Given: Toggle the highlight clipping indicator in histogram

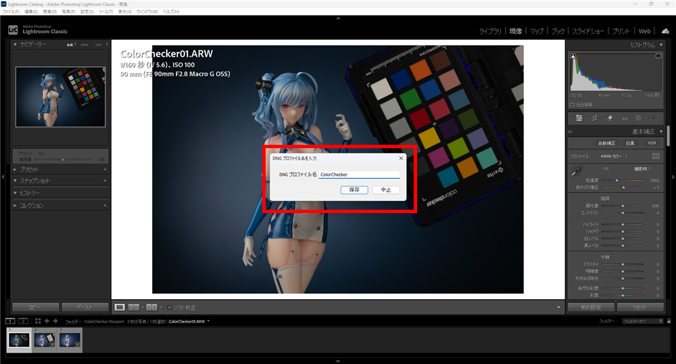Looking at the screenshot, I should (x=658, y=56).
